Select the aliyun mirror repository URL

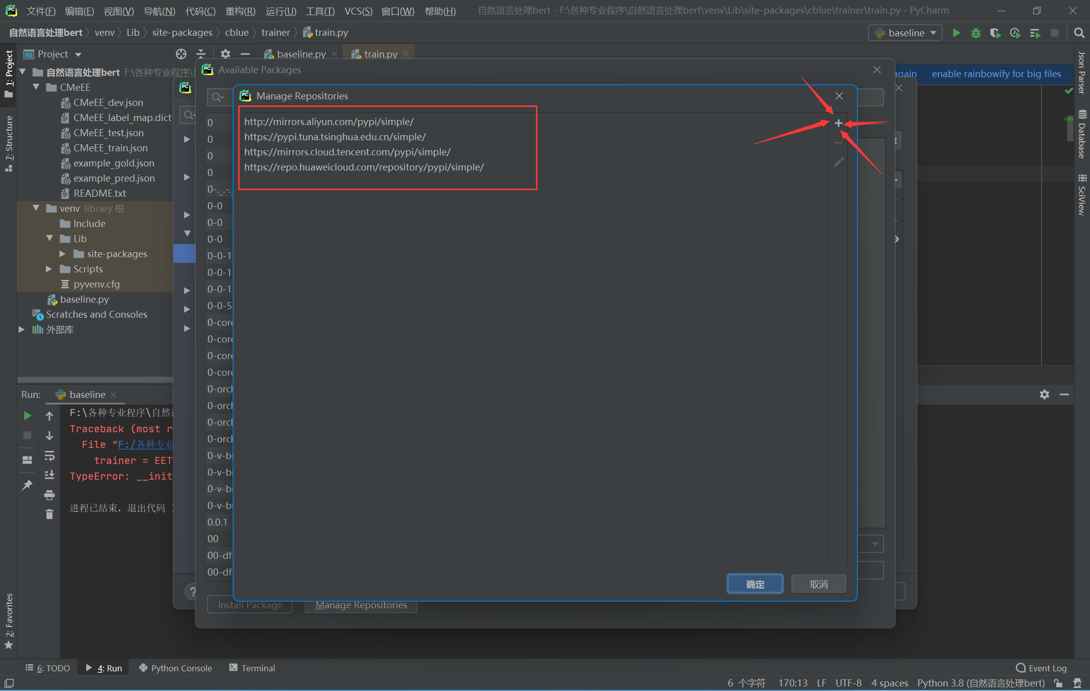[329, 122]
